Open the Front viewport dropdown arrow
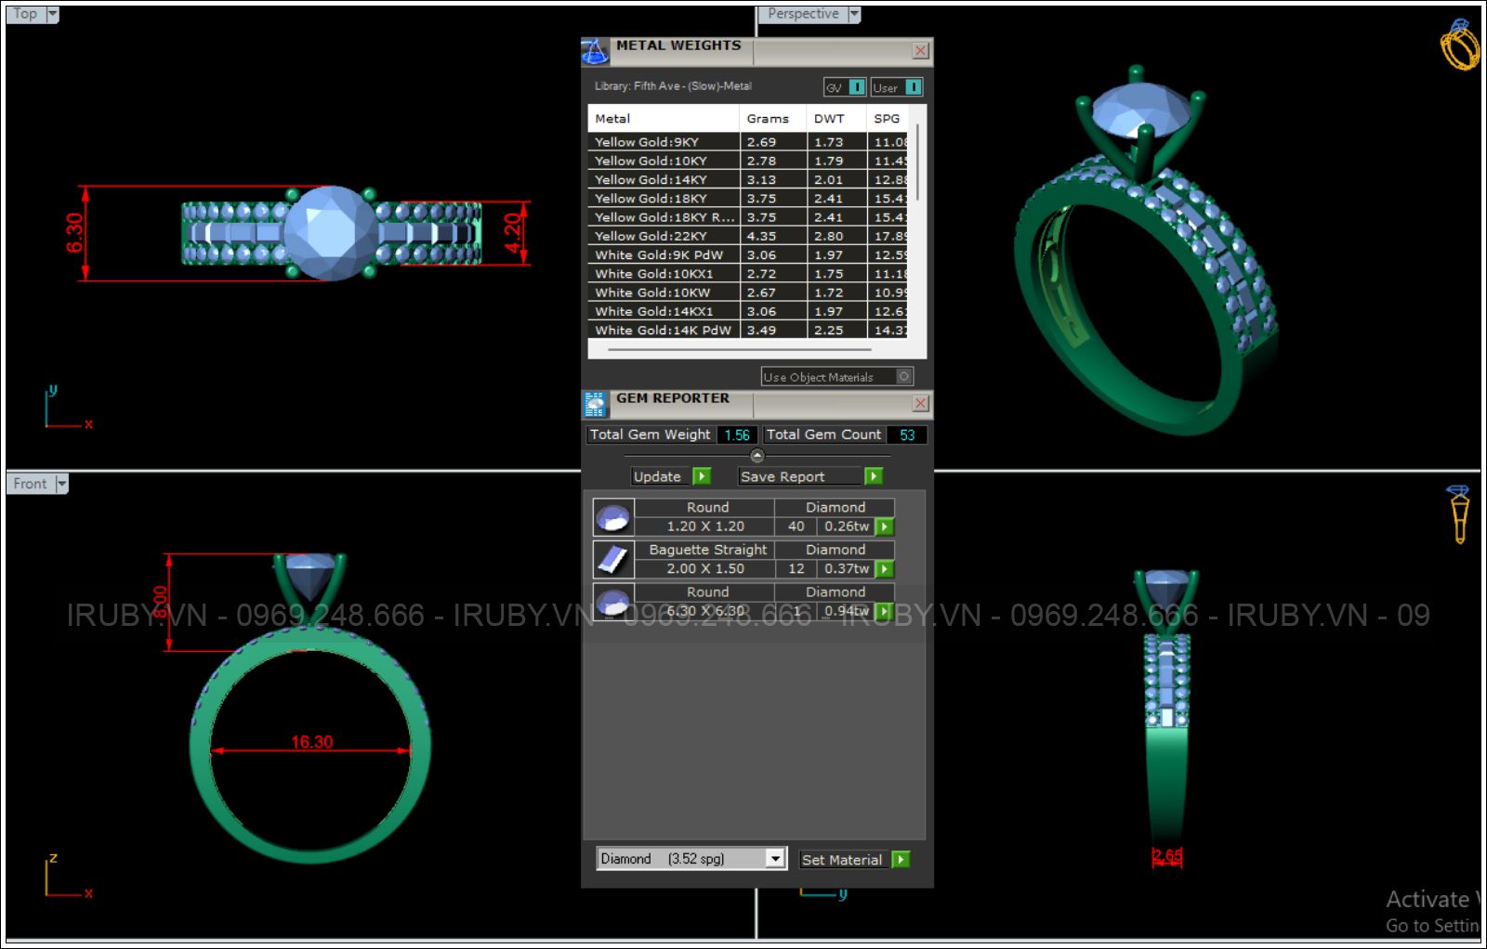The width and height of the screenshot is (1487, 949). coord(61,484)
